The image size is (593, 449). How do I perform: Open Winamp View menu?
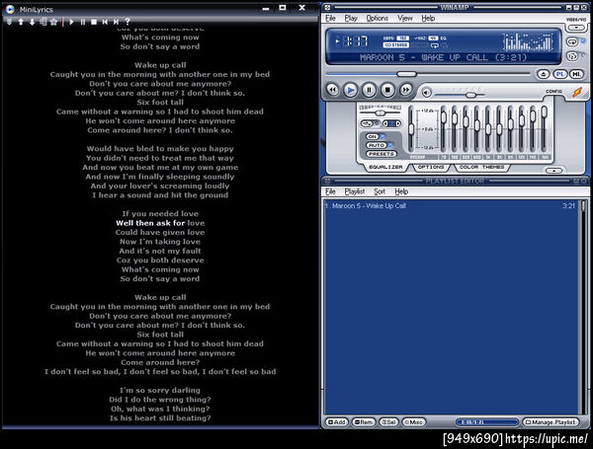tap(404, 18)
